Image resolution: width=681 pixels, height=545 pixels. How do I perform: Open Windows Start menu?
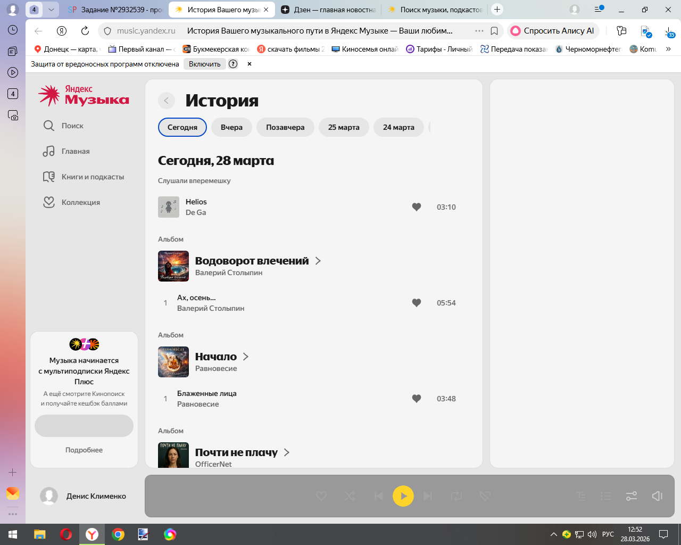[x=13, y=534]
